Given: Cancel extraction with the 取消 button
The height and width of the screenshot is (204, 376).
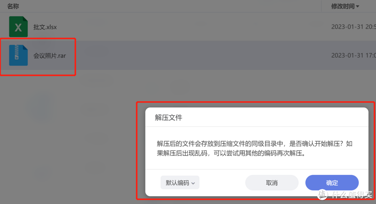Looking at the screenshot, I should tap(272, 183).
